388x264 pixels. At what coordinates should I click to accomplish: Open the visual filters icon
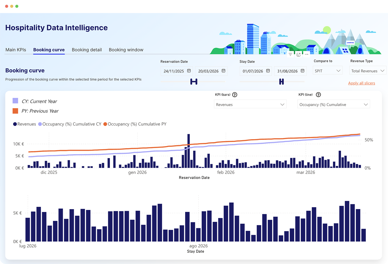tap(290, 54)
